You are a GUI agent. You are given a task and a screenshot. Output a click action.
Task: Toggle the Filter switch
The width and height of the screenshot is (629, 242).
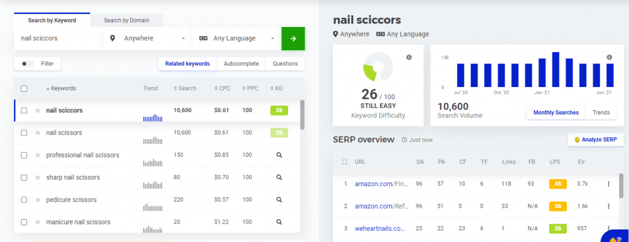27,64
